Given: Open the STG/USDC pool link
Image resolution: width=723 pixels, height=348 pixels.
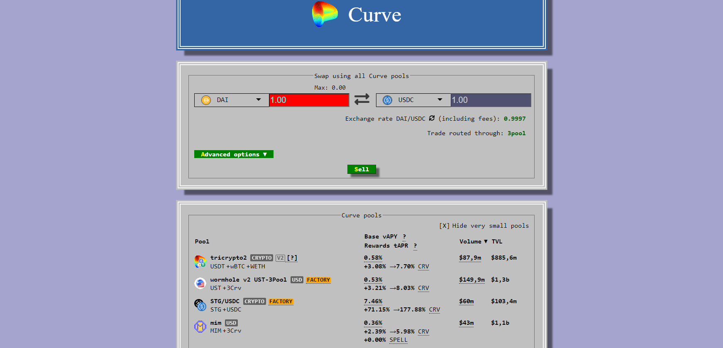Looking at the screenshot, I should (225, 301).
